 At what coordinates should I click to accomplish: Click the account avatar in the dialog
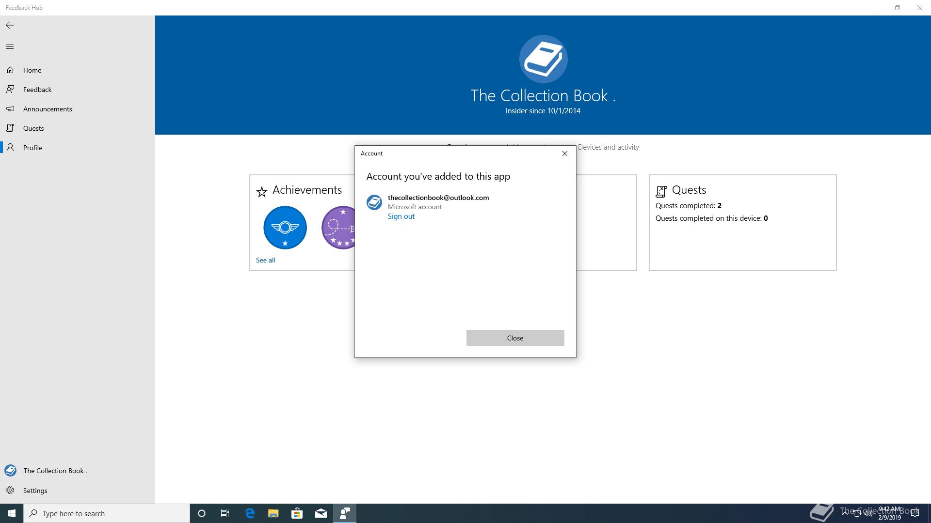[x=374, y=202]
